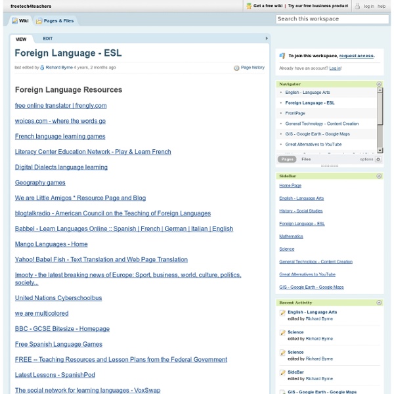Open Navigator options gear icon
394x394 pixels.
(378, 160)
